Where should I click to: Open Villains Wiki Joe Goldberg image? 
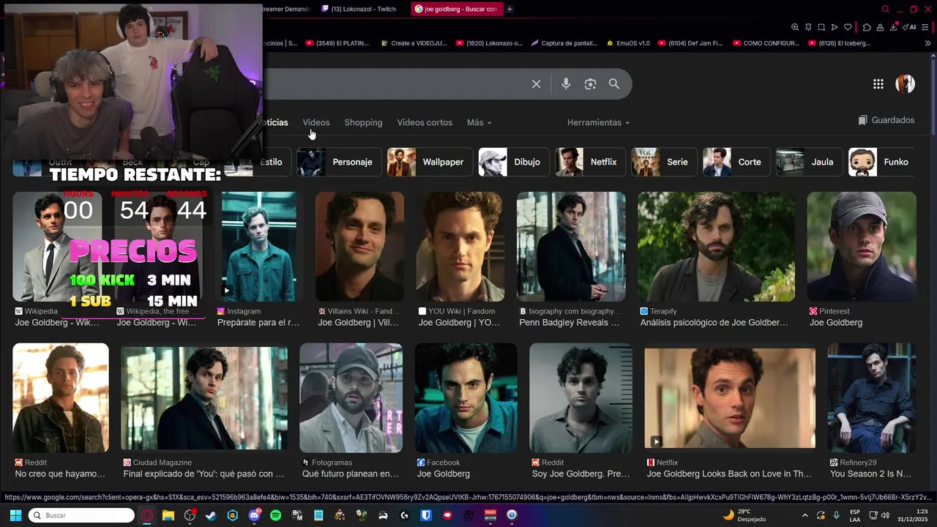[x=359, y=247]
